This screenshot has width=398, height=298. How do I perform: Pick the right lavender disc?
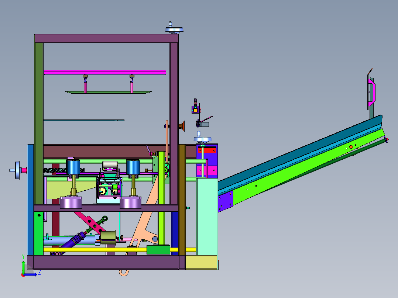pyautogui.click(x=130, y=202)
